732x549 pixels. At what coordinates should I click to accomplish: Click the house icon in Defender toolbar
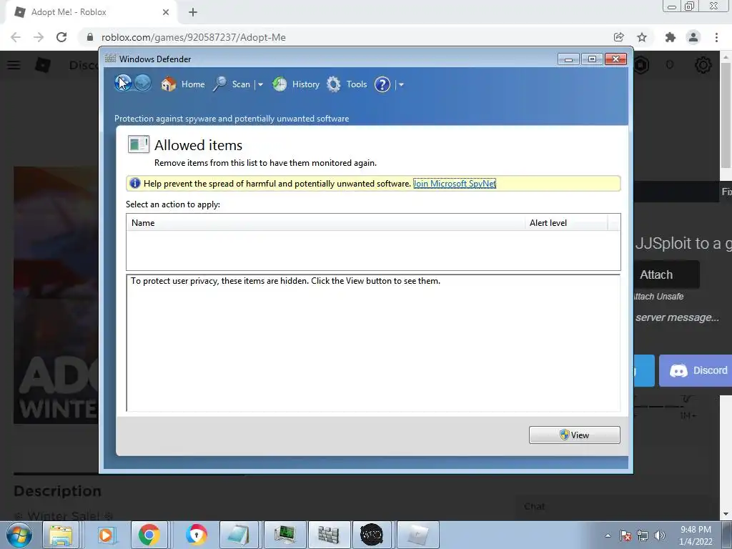[x=169, y=84]
